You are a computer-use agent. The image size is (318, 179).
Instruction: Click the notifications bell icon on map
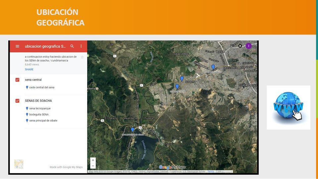(240, 46)
